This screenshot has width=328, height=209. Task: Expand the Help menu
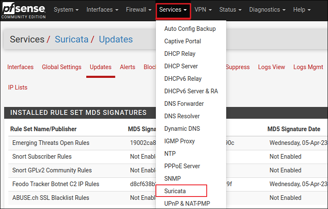click(x=302, y=10)
